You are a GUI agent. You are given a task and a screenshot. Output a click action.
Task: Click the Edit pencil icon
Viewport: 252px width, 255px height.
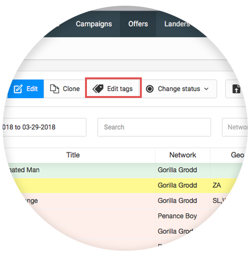[18, 89]
